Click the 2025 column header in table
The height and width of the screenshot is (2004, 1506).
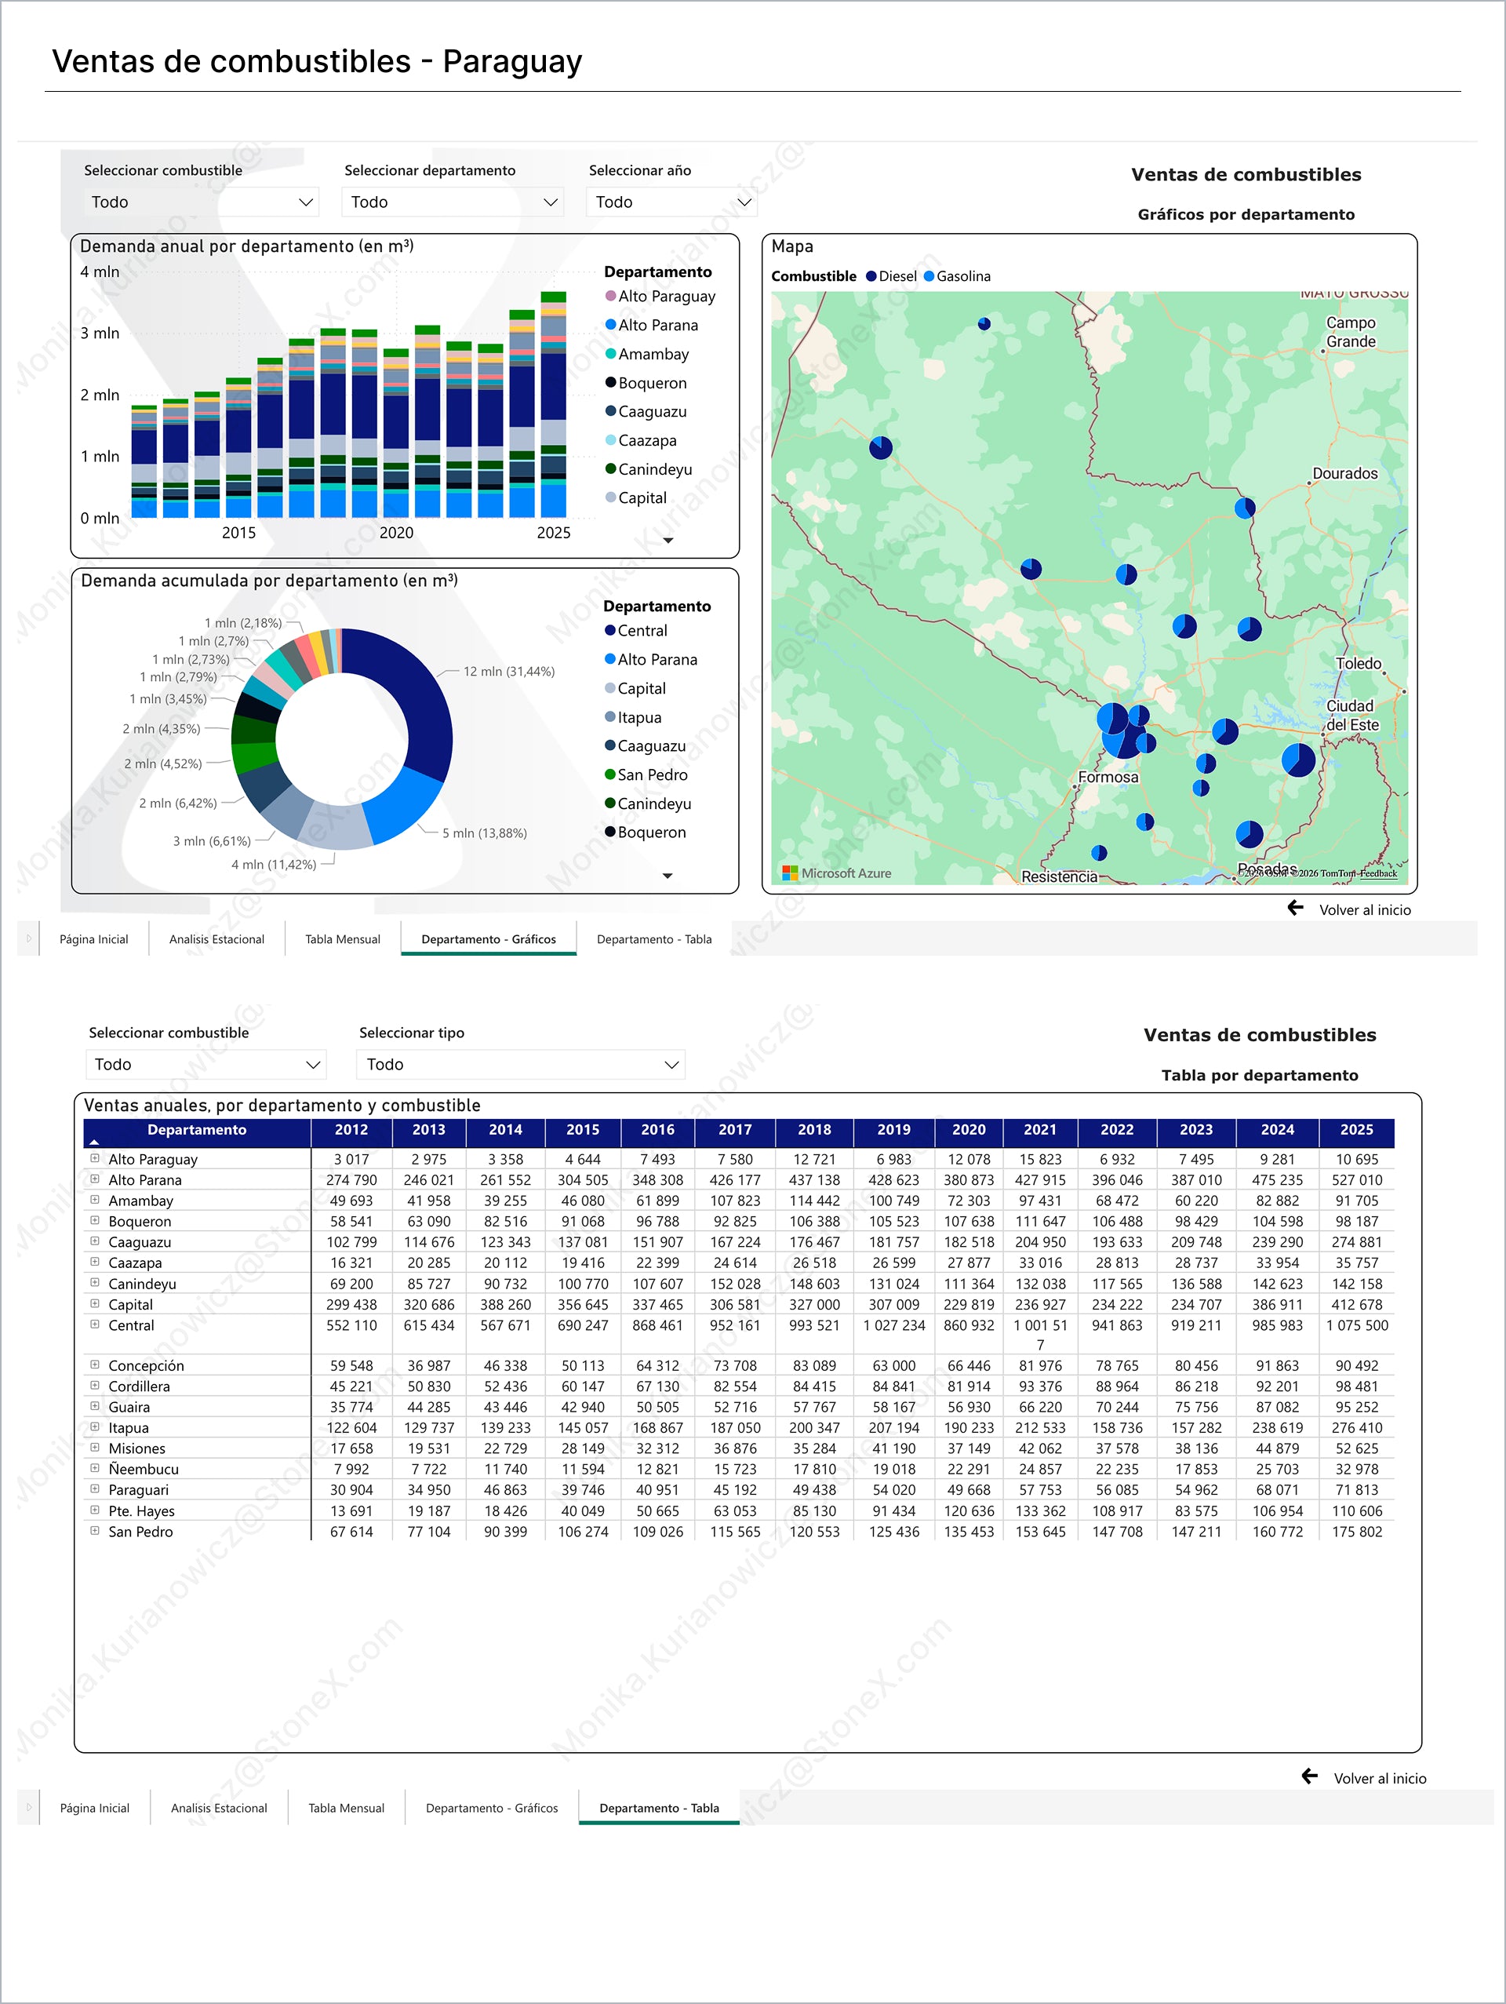point(1355,1130)
